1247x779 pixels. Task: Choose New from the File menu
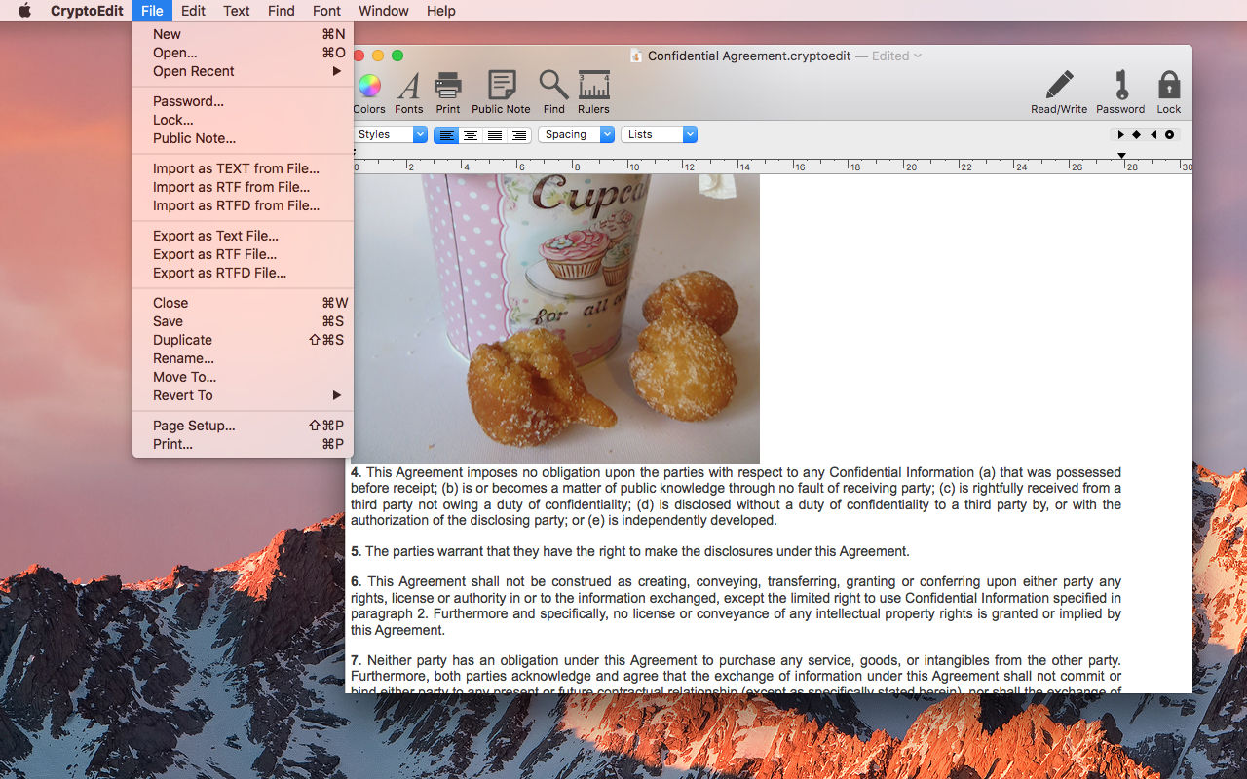pyautogui.click(x=243, y=34)
